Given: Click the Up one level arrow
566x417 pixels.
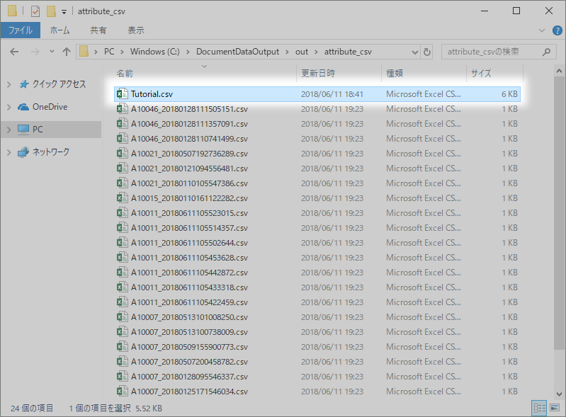Looking at the screenshot, I should tap(67, 52).
